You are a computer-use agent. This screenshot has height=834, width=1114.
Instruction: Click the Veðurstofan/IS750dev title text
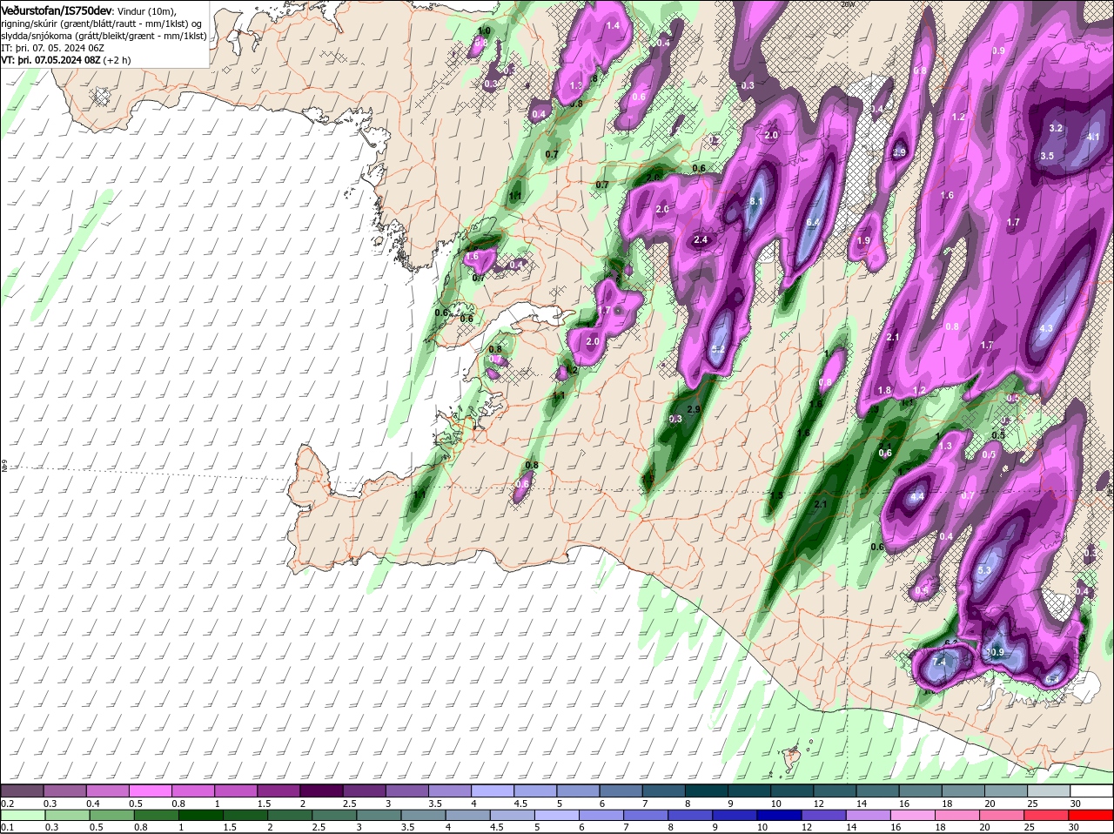click(x=57, y=10)
